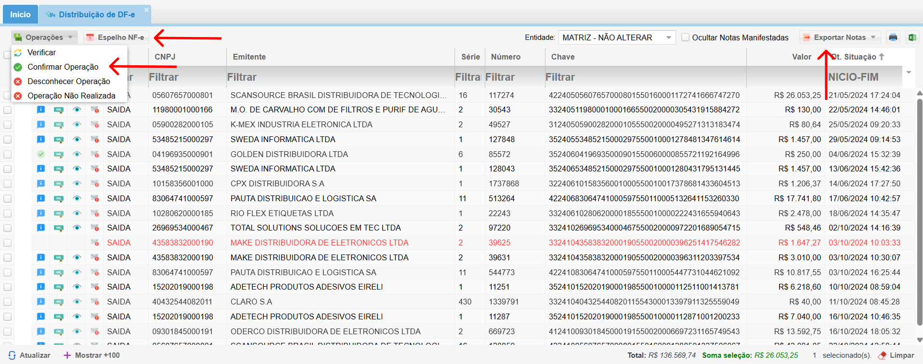
Task: Select Confirmar Operação from the Operações menu
Action: pyautogui.click(x=63, y=67)
